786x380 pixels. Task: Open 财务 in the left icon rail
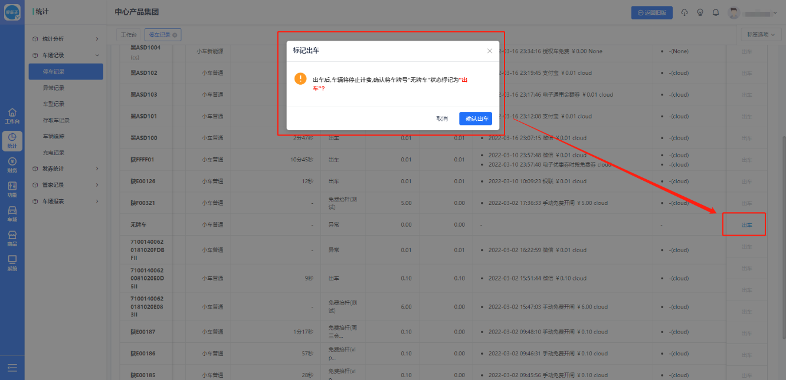click(x=12, y=164)
